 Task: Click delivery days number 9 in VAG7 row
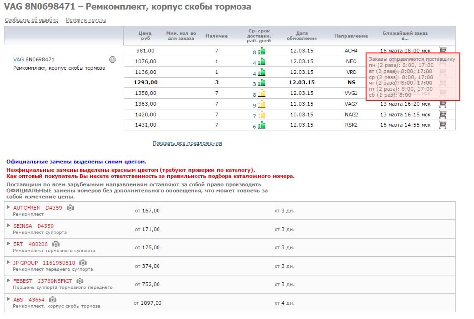click(x=255, y=106)
